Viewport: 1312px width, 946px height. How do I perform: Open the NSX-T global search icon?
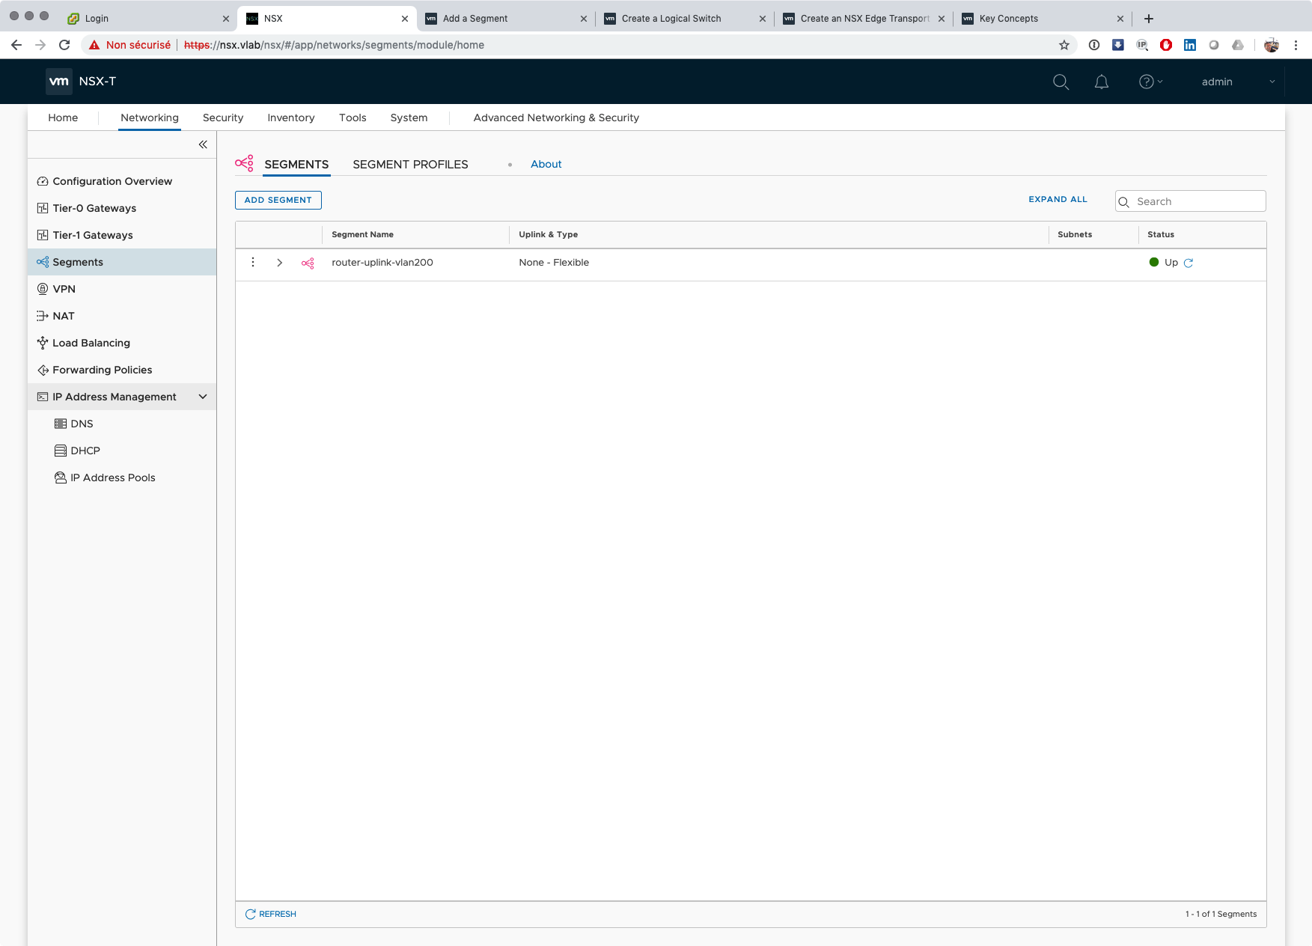click(x=1061, y=82)
